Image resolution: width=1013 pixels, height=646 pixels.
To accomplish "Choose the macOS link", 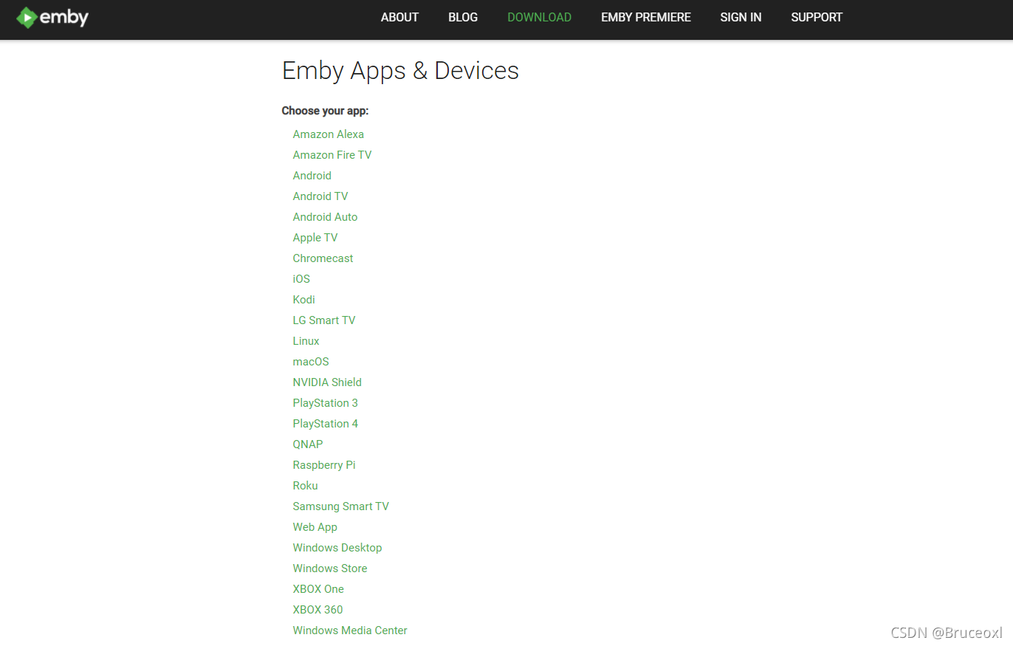I will (x=311, y=362).
